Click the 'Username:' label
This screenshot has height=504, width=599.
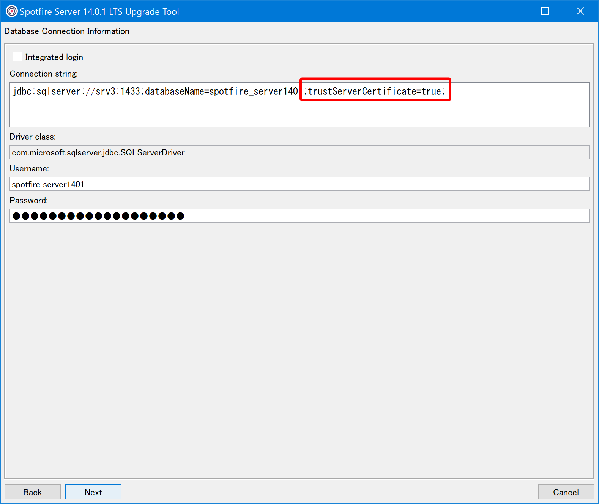(x=29, y=168)
